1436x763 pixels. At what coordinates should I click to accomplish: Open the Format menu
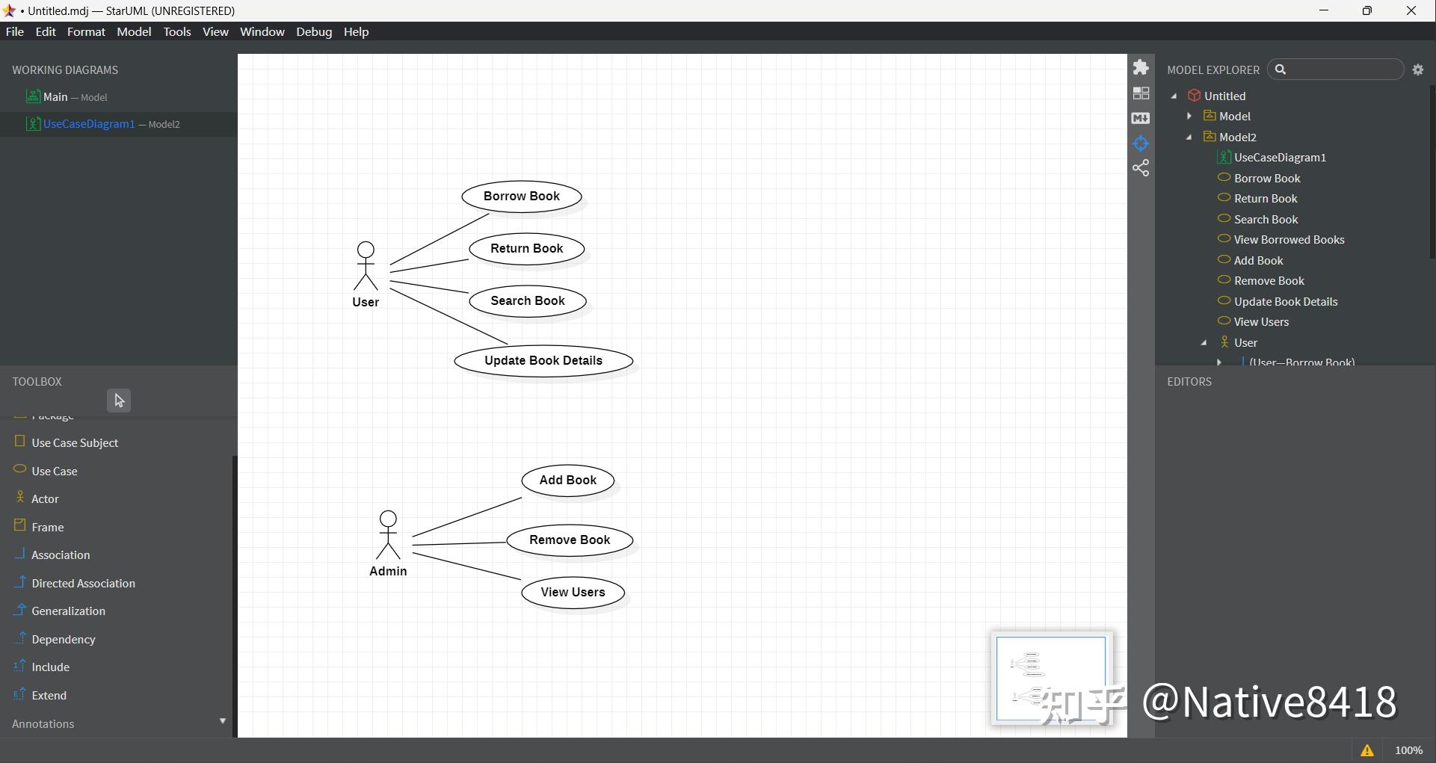(x=86, y=31)
